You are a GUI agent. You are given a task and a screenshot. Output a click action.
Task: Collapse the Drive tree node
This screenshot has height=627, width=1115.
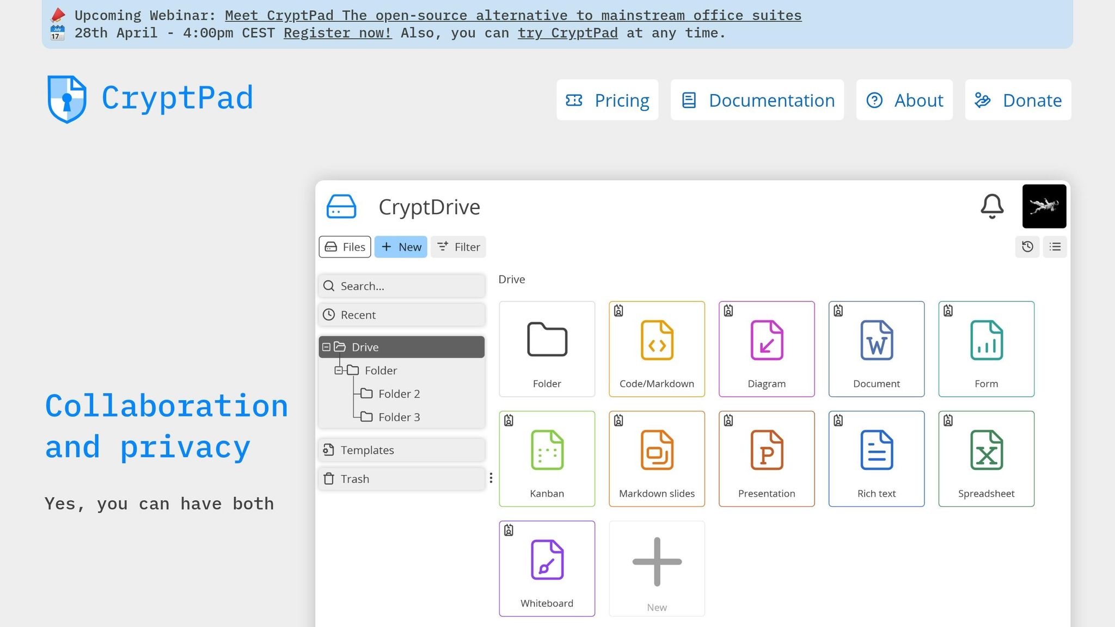[x=326, y=347]
